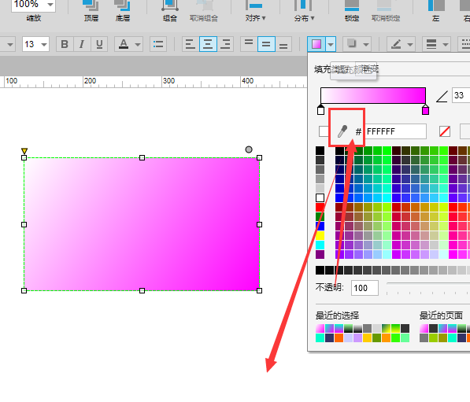Screen dimensions: 470x402
Task: Toggle bold text formatting
Action: [65, 44]
